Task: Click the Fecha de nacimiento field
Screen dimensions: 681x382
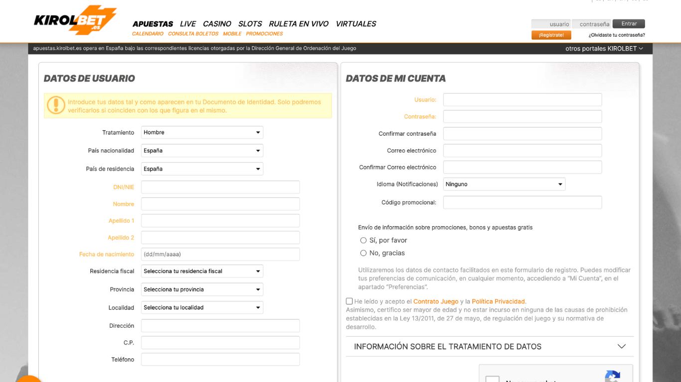Action: point(220,254)
